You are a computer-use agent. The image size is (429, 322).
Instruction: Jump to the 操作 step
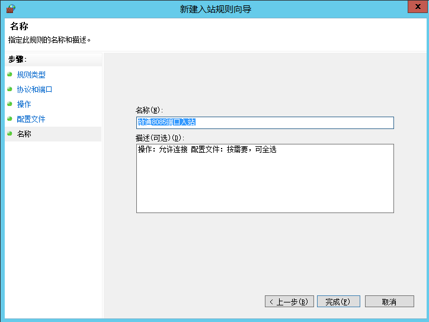tap(24, 104)
